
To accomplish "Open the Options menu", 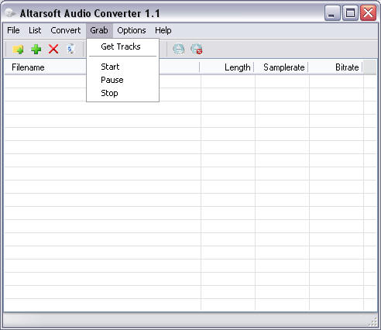I will [x=132, y=30].
